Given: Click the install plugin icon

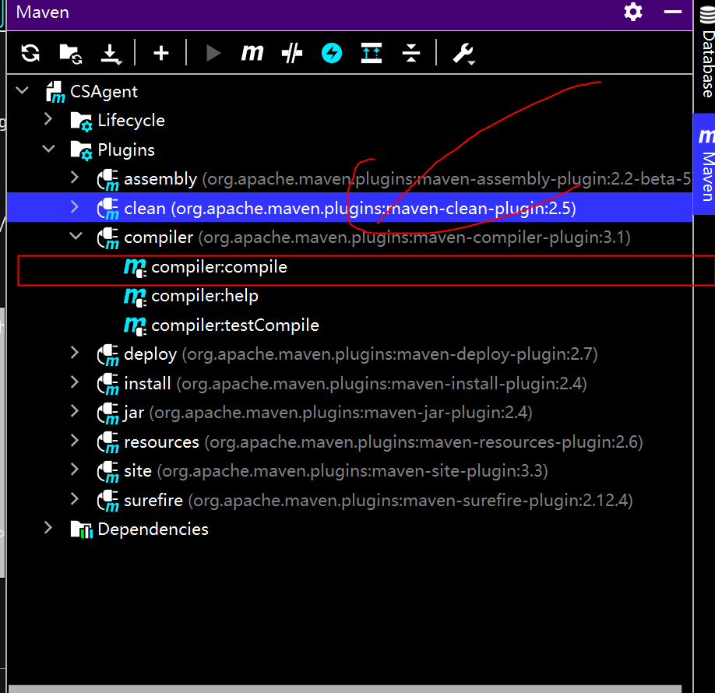Looking at the screenshot, I should click(x=108, y=384).
